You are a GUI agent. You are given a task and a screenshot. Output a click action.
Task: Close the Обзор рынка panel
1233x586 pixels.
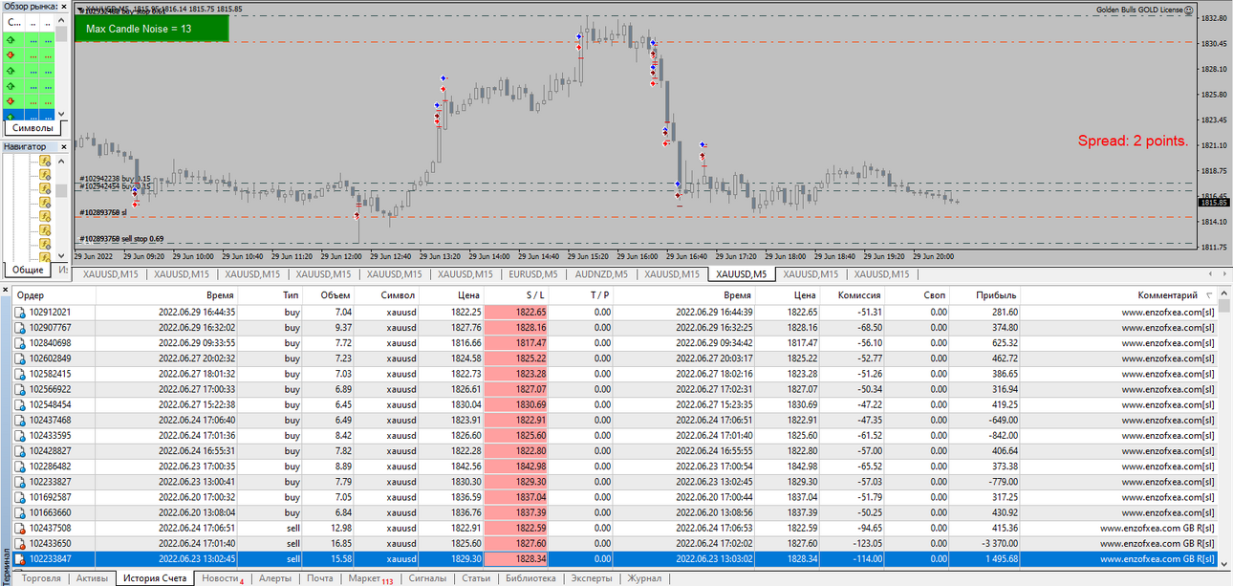coord(65,6)
